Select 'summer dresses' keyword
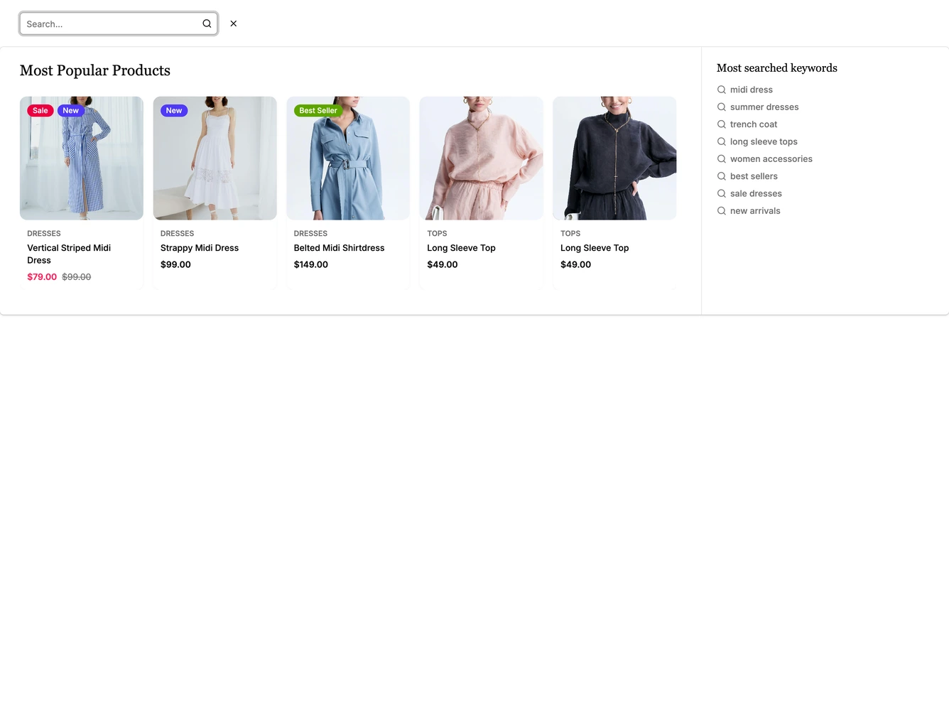This screenshot has width=949, height=712. [x=764, y=107]
